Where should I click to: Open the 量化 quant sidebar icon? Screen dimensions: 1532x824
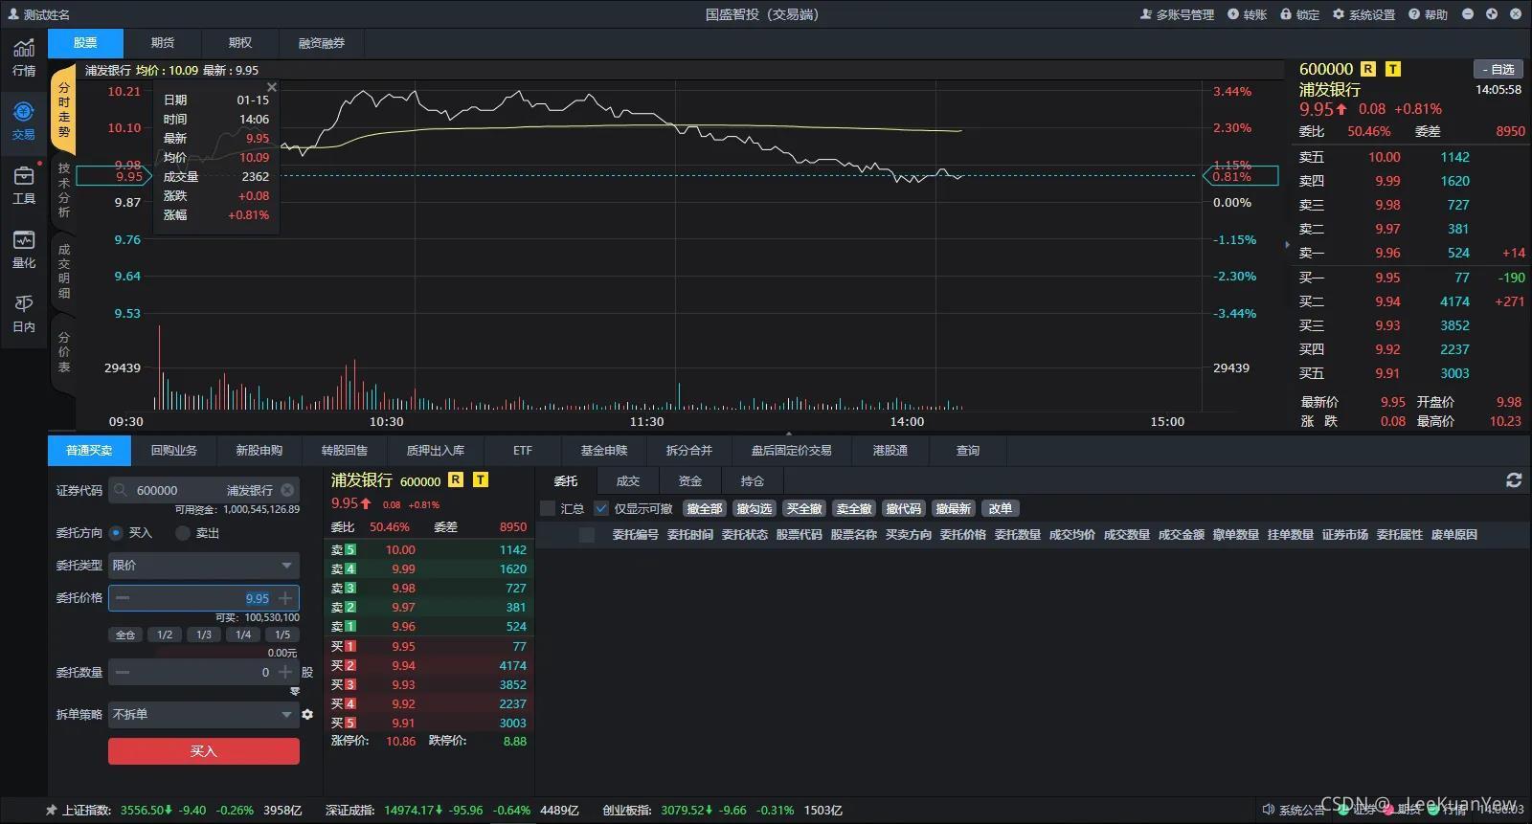click(x=24, y=249)
